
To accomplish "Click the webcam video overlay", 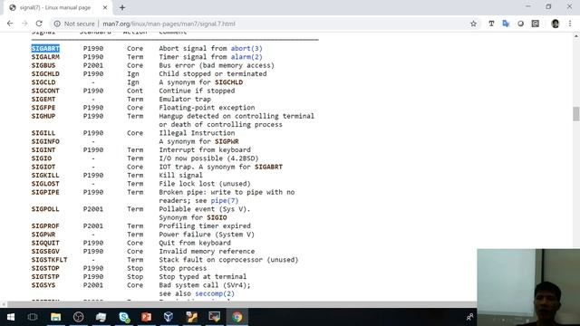I will click(x=528, y=287).
